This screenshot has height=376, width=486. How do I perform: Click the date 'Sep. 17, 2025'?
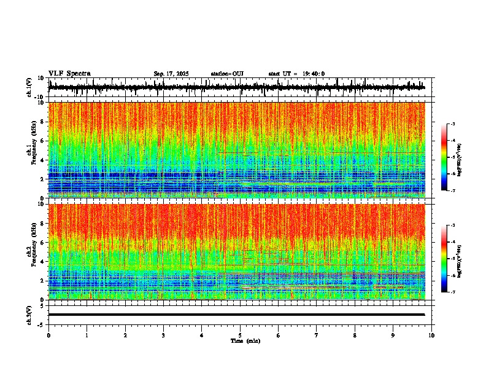[x=171, y=74]
